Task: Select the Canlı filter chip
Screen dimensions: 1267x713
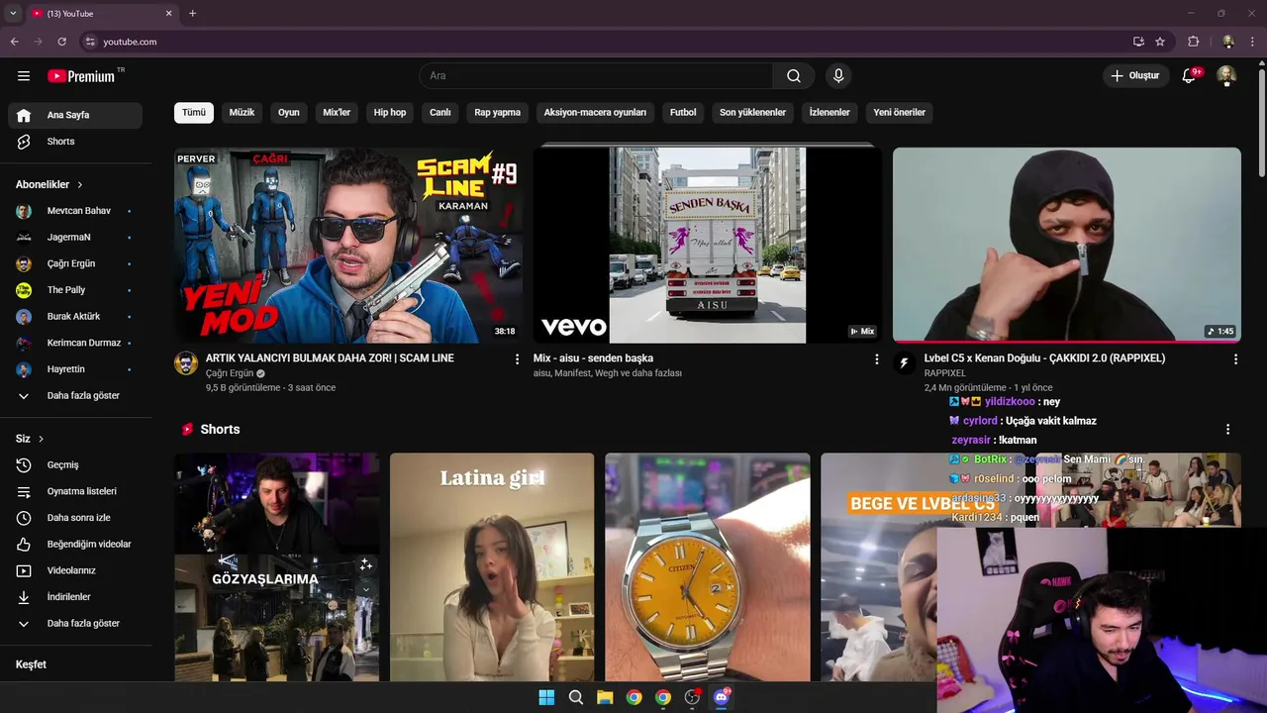Action: coord(440,113)
